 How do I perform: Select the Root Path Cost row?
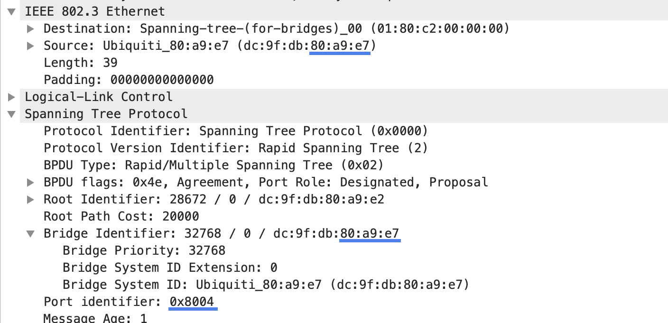344,216
